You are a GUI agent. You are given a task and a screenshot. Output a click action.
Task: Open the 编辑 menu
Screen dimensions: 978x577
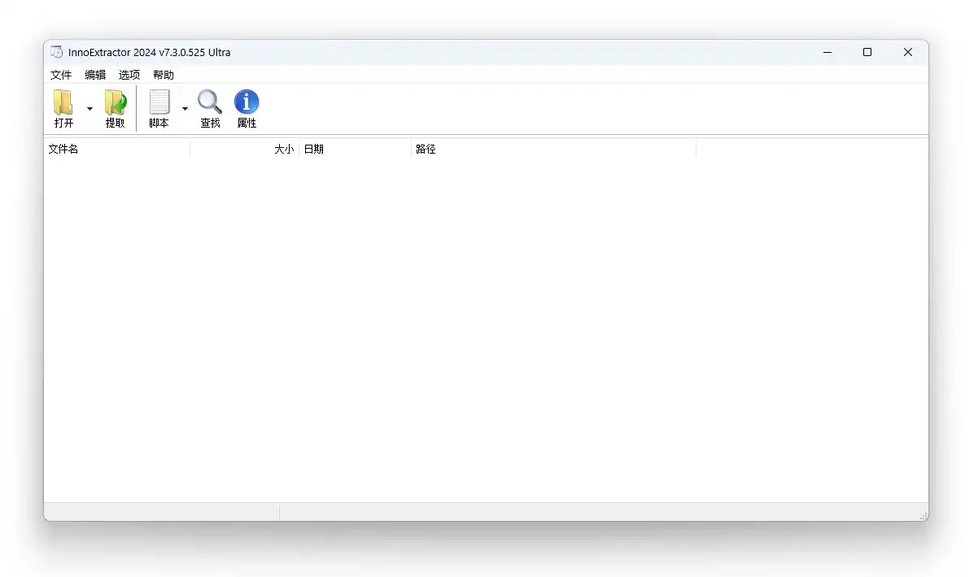[x=95, y=75]
